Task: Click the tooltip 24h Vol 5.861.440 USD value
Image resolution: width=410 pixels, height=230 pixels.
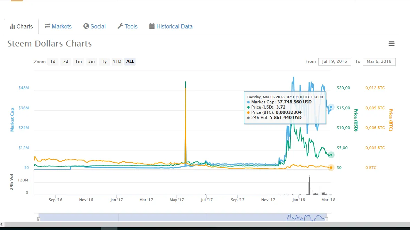Action: pyautogui.click(x=286, y=118)
